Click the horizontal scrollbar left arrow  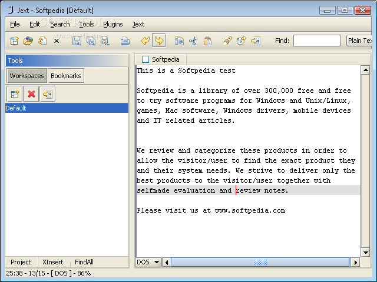point(167,262)
